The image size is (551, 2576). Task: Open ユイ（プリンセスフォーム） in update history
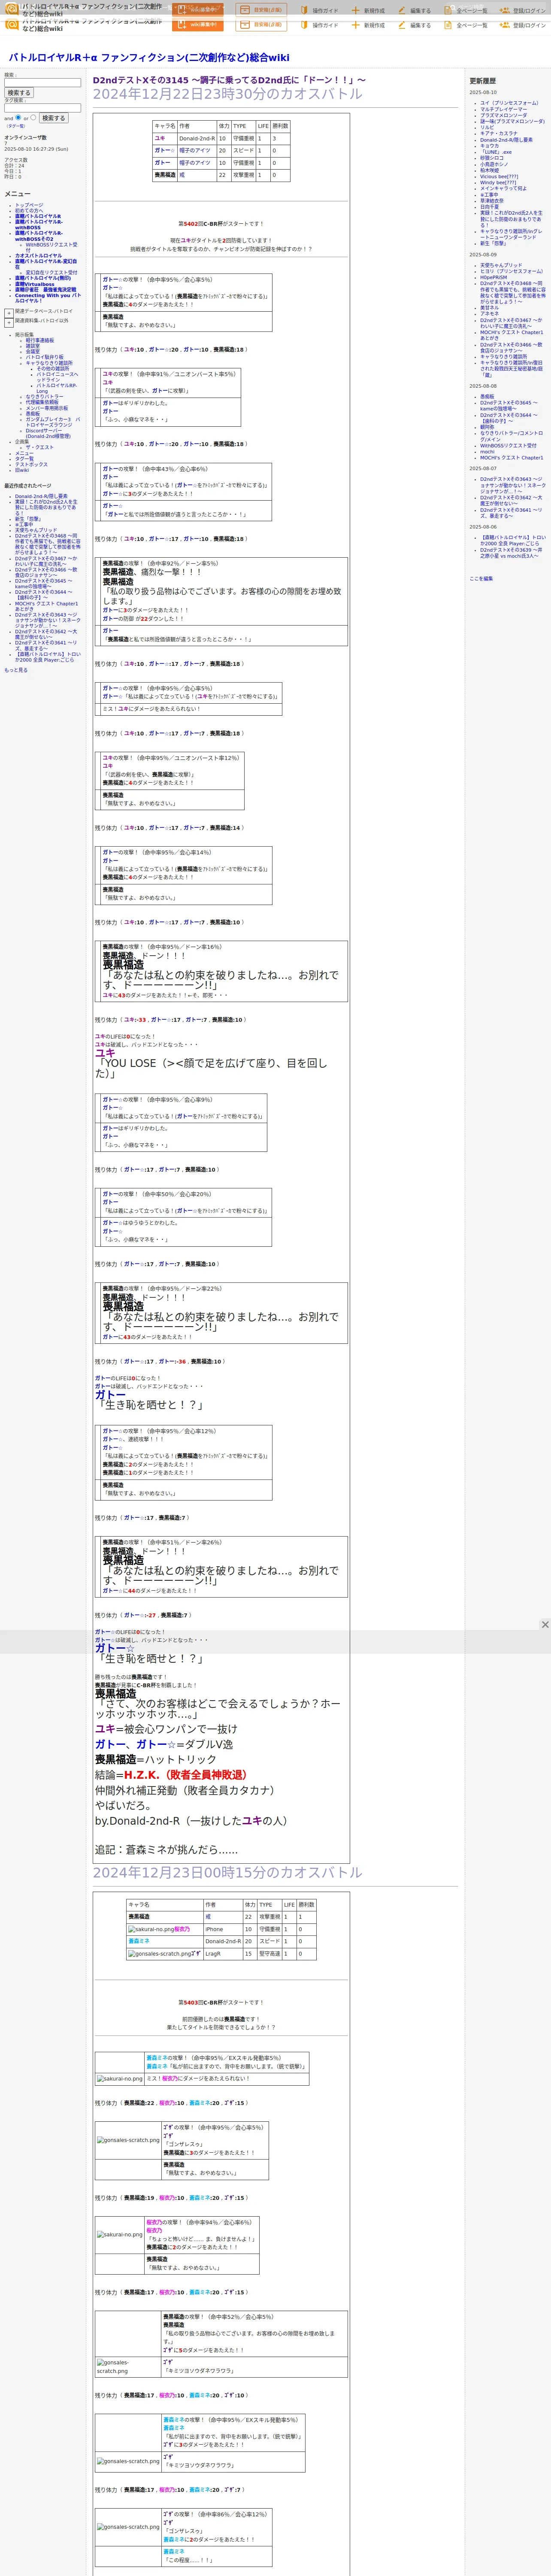tap(509, 103)
